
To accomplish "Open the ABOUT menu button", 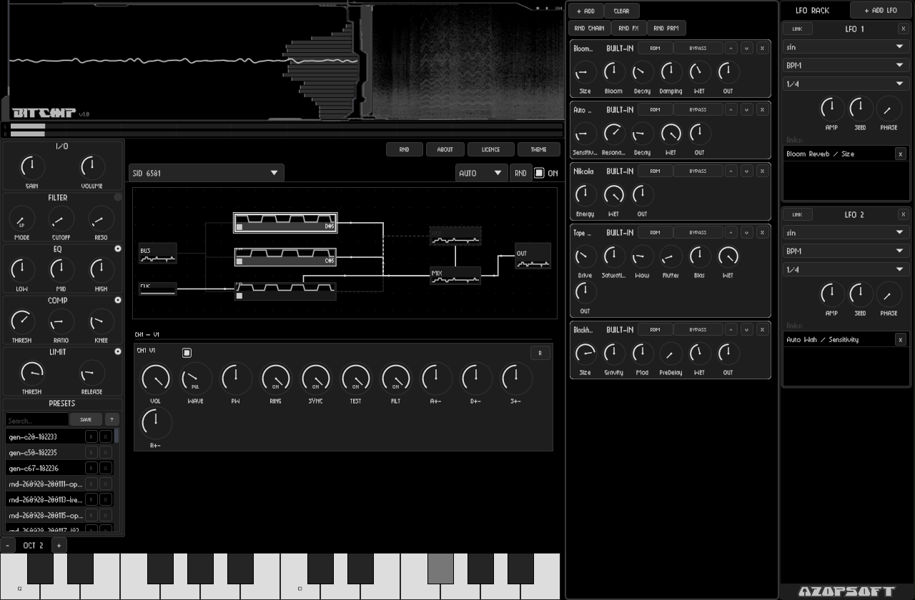I will click(x=445, y=149).
